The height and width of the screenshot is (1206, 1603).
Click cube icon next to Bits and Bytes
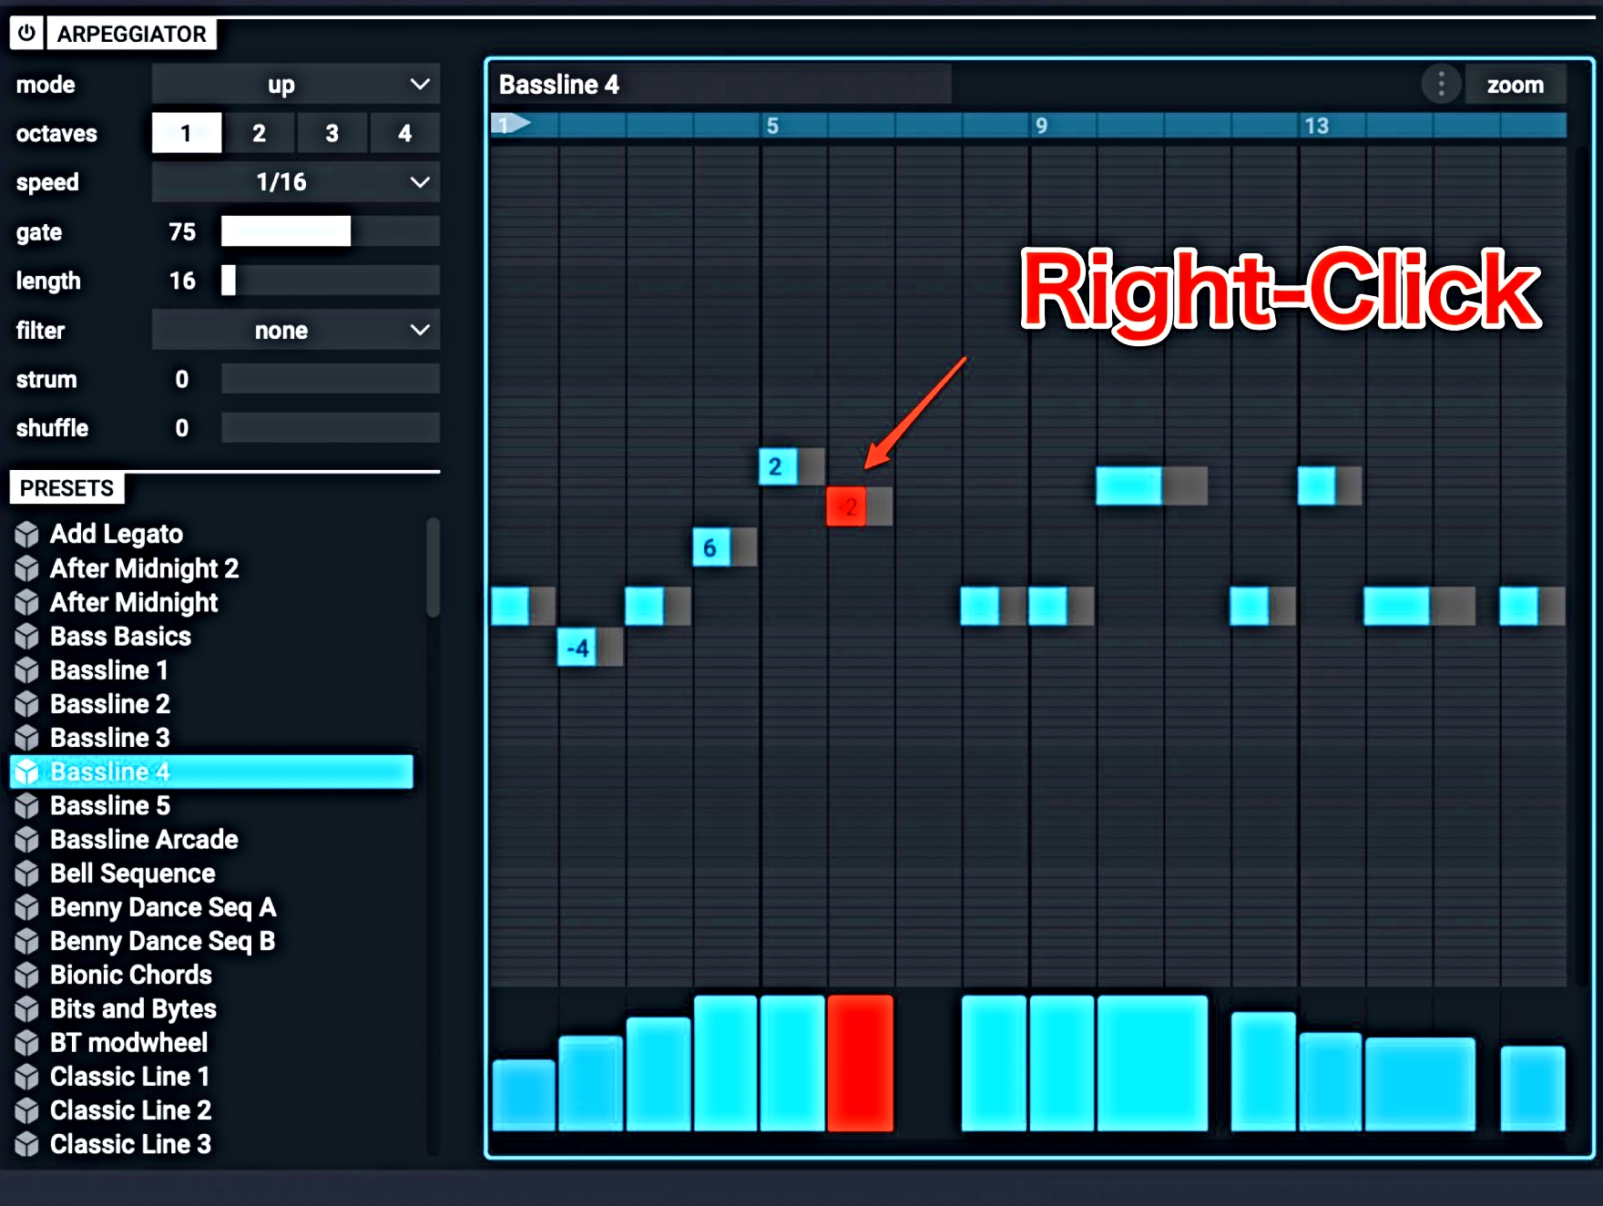click(x=26, y=1008)
